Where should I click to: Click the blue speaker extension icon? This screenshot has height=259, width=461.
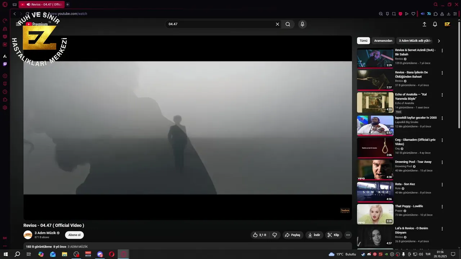[x=422, y=14]
